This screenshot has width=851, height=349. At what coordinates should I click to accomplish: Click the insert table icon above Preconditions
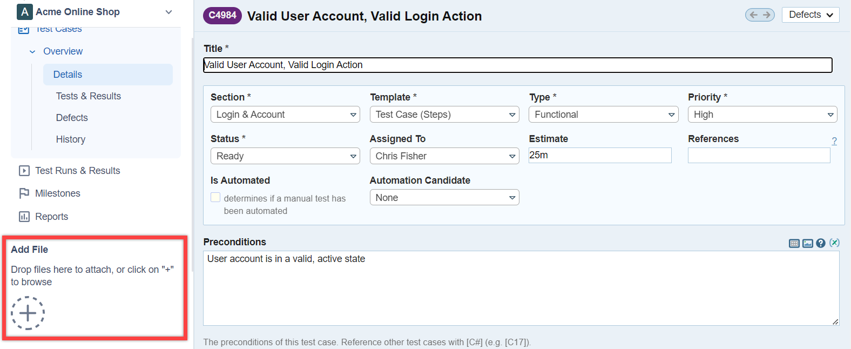click(x=794, y=243)
